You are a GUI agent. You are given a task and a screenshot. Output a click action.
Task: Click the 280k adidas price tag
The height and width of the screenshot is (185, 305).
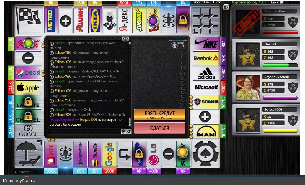tap(223, 73)
